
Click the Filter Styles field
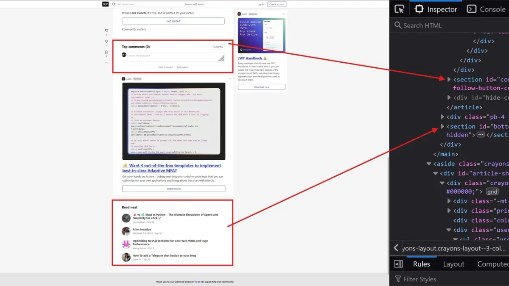click(x=450, y=279)
